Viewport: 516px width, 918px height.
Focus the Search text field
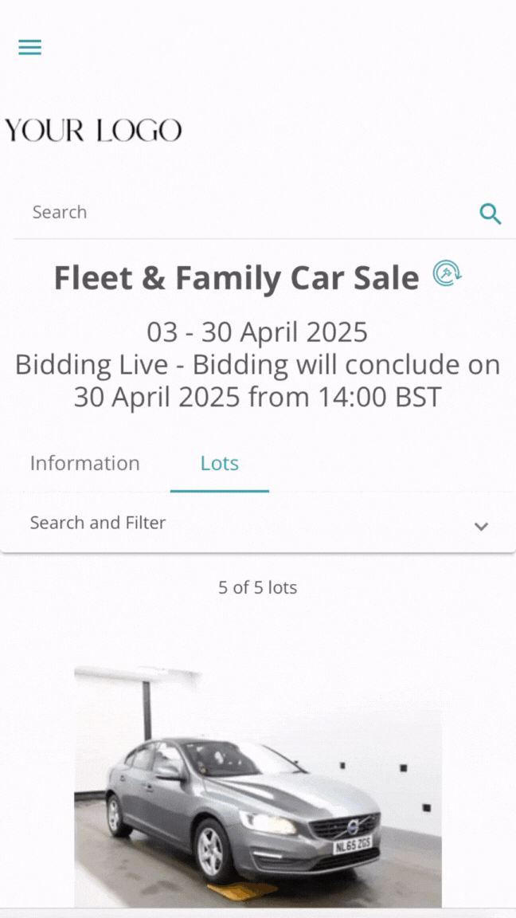[x=239, y=213]
